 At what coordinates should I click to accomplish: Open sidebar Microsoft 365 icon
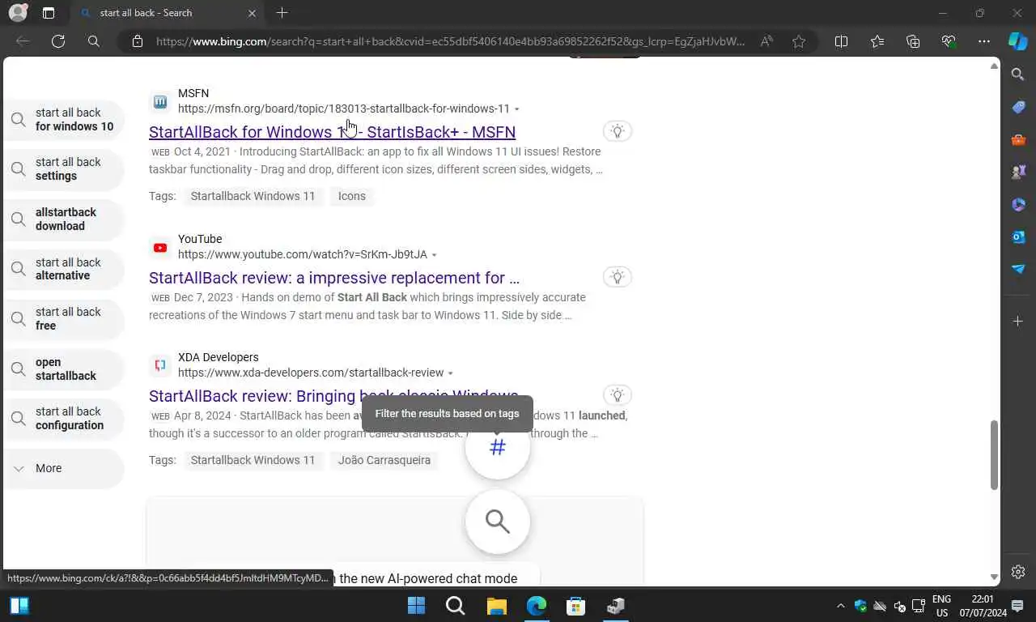1018,204
